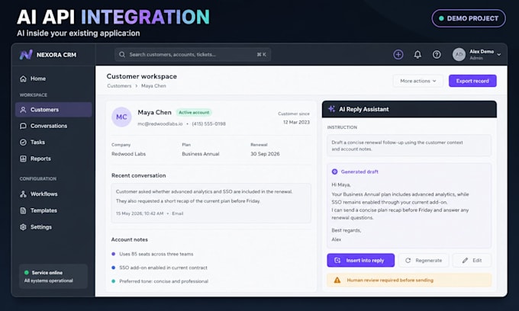519x311 pixels.
Task: Click the Conversations chat bubble icon
Action: click(x=23, y=126)
